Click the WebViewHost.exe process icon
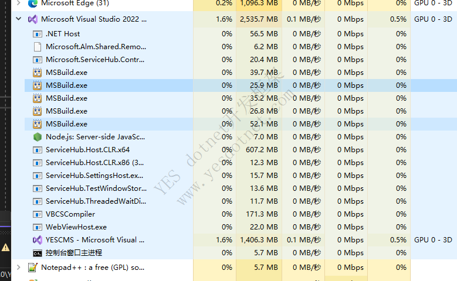Viewport: 457px width, 281px height. [38, 227]
